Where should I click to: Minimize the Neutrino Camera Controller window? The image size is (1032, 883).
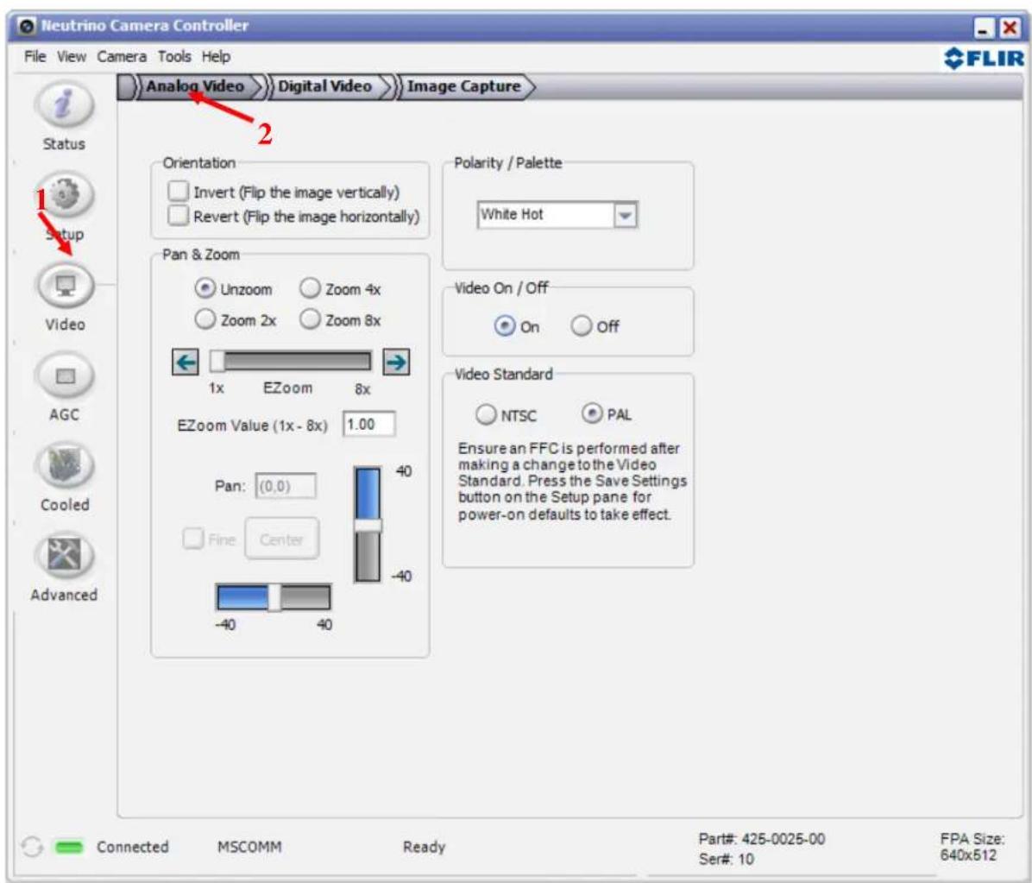point(985,28)
